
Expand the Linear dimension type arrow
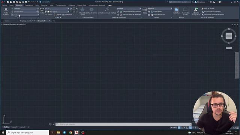[x=53, y=15]
